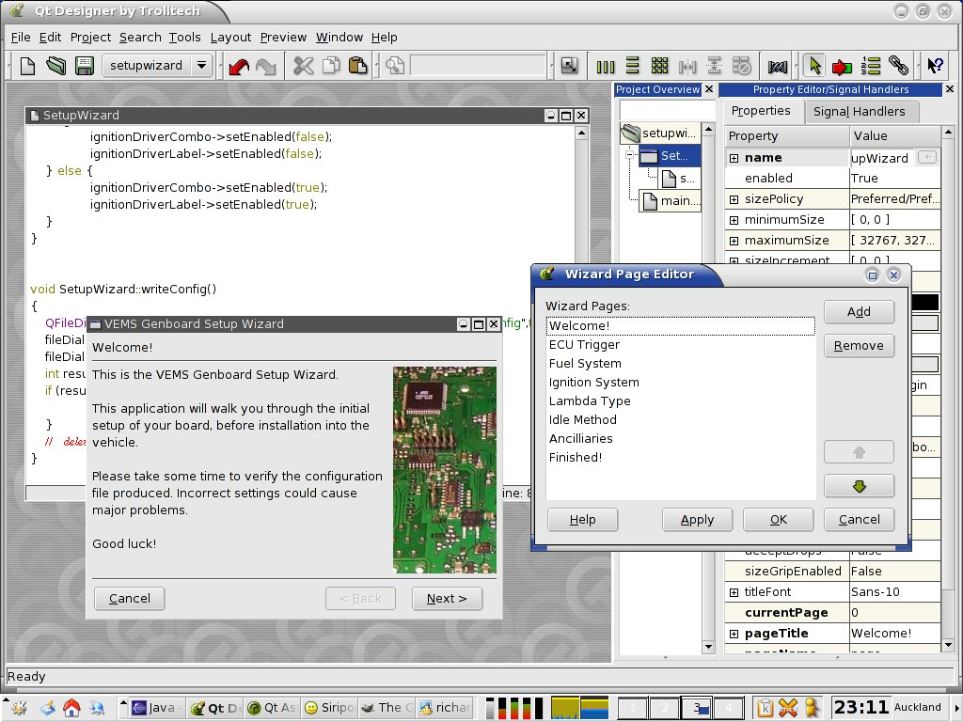The image size is (963, 722).
Task: Lay out horizontally in a splitter
Action: pos(687,66)
